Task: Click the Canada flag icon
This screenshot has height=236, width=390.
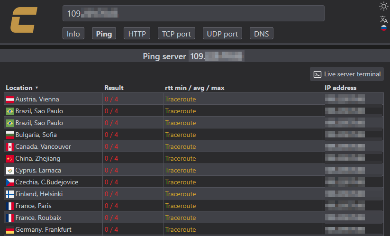Action: click(x=9, y=147)
